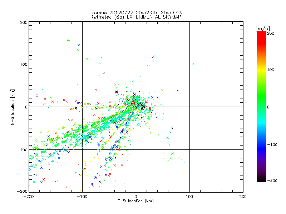This screenshot has width=286, height=214.
Task: Click the yellow cross echo near 85 km east, -150 km south
Action: pyautogui.click(x=182, y=172)
